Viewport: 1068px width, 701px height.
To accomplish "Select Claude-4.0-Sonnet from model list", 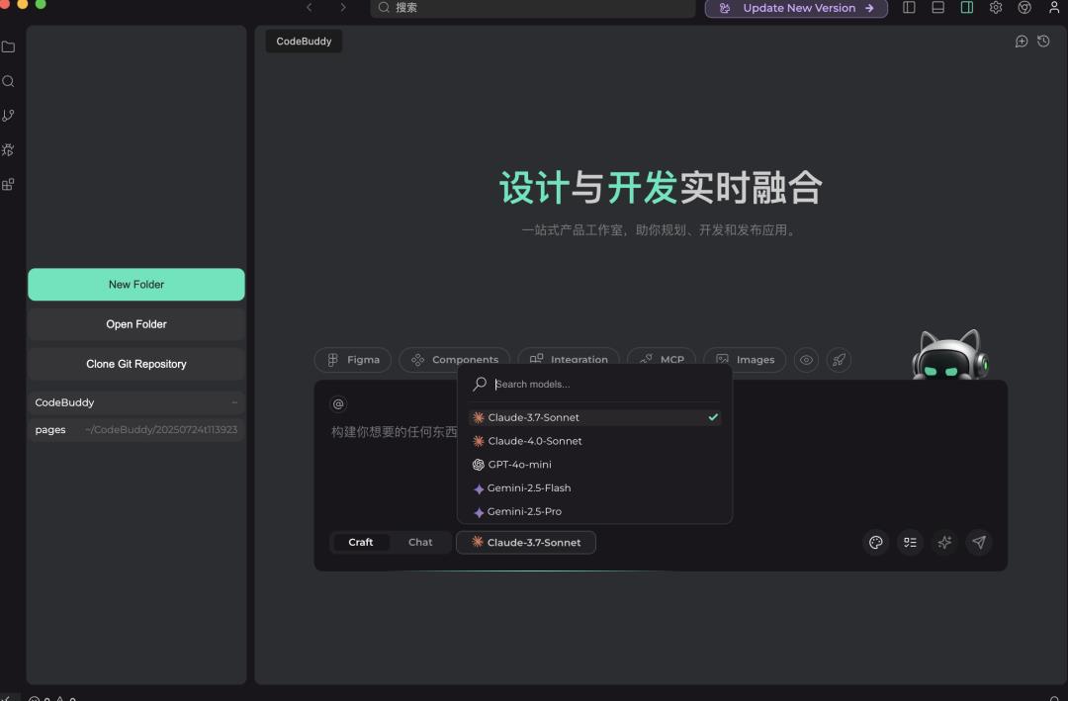I will point(534,441).
